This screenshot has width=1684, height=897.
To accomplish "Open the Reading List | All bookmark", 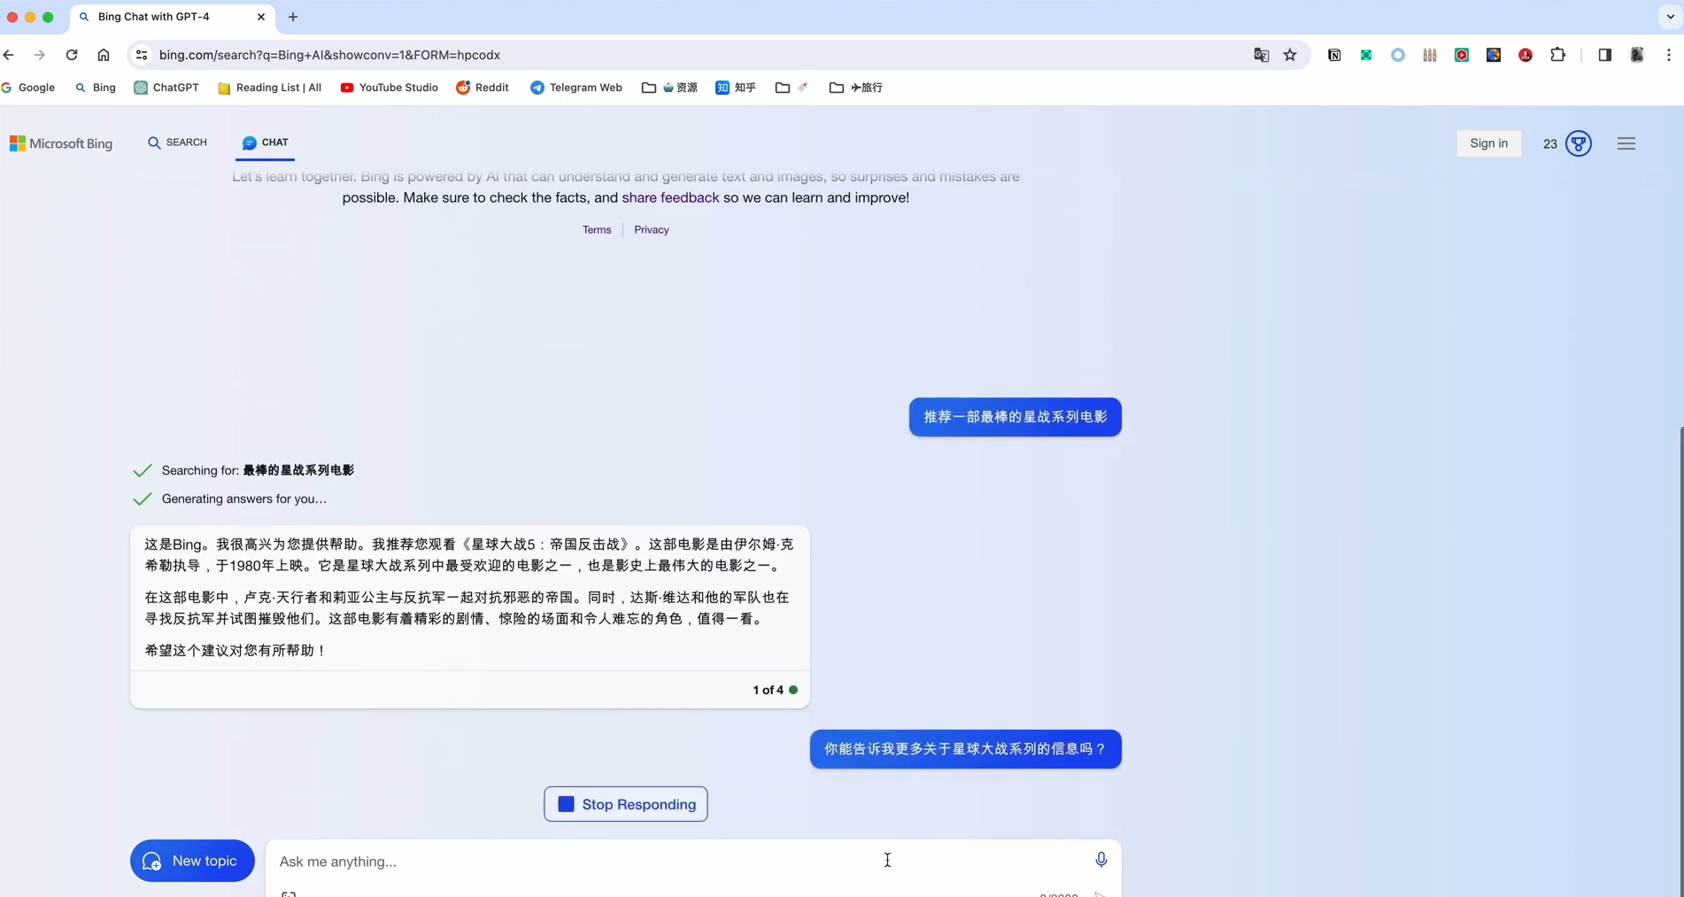I will point(269,88).
